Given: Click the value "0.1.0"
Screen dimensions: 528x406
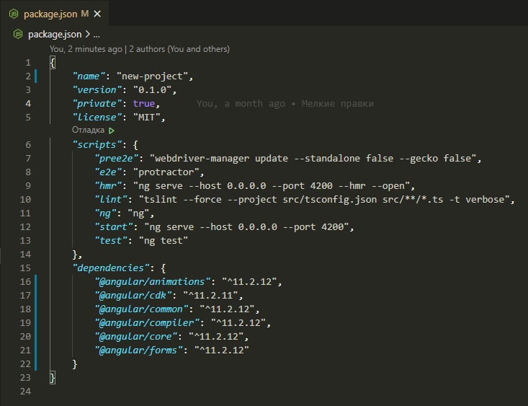Looking at the screenshot, I should point(152,90).
